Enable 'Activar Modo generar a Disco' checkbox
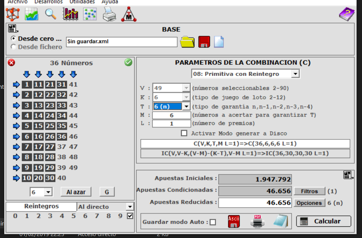Viewport: 362px width, 238px height. [184, 133]
